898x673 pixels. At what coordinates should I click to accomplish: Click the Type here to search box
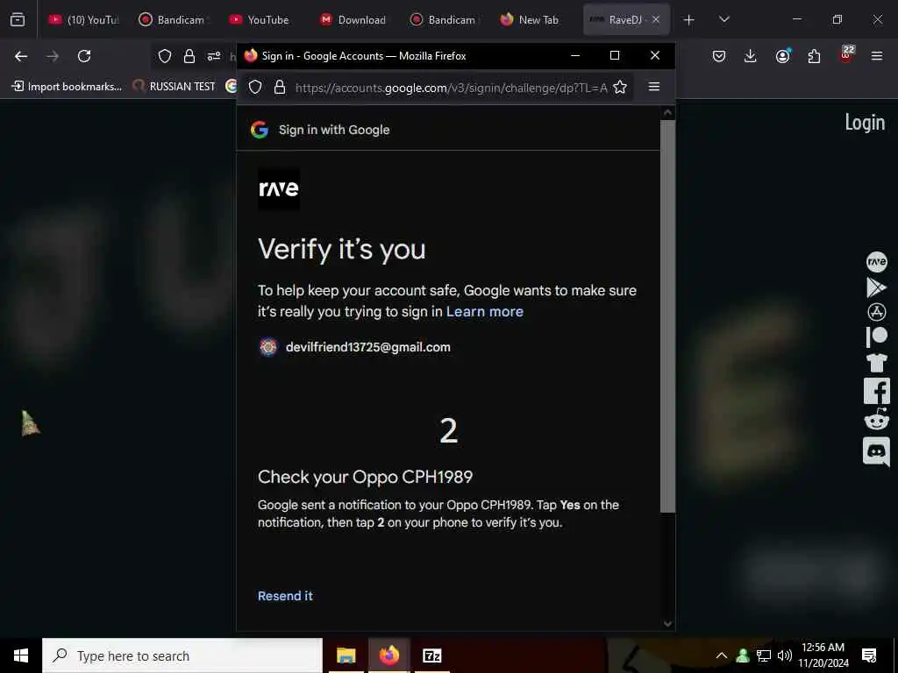pyautogui.click(x=182, y=655)
